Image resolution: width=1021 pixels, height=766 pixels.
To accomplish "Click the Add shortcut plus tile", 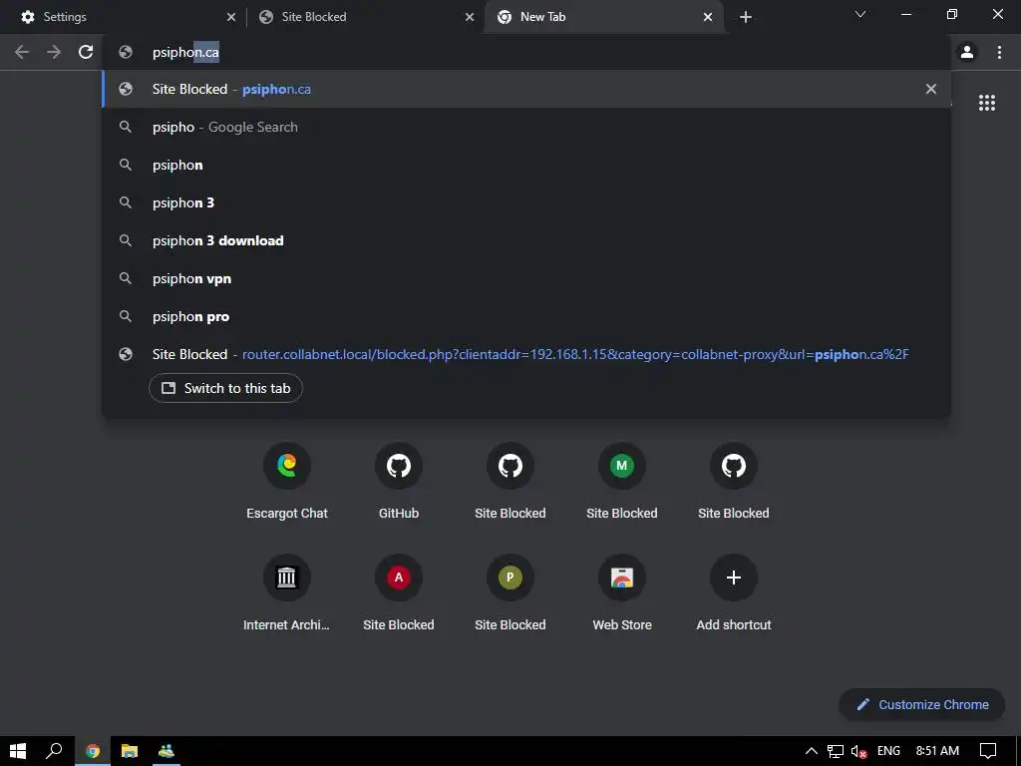I will click(x=734, y=593).
